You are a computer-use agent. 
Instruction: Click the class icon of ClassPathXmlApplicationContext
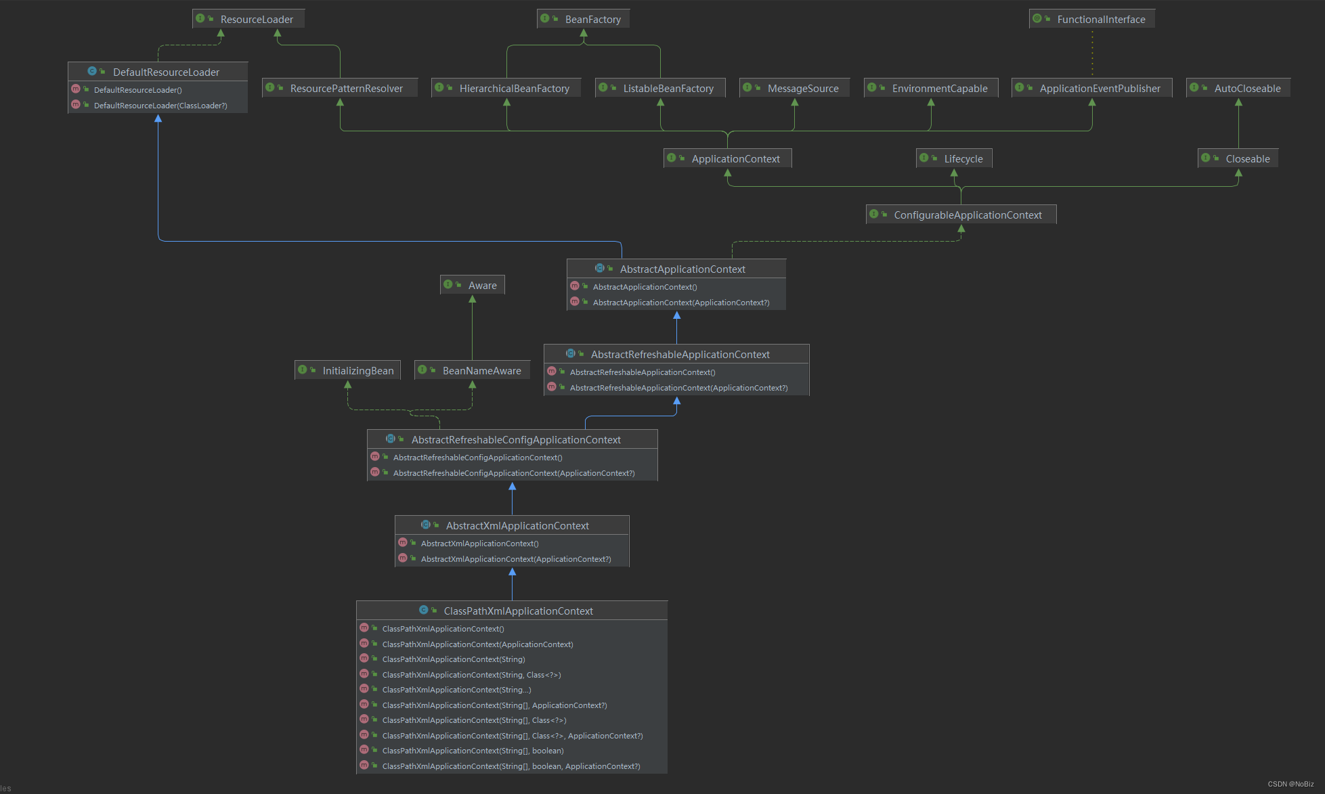(x=423, y=610)
